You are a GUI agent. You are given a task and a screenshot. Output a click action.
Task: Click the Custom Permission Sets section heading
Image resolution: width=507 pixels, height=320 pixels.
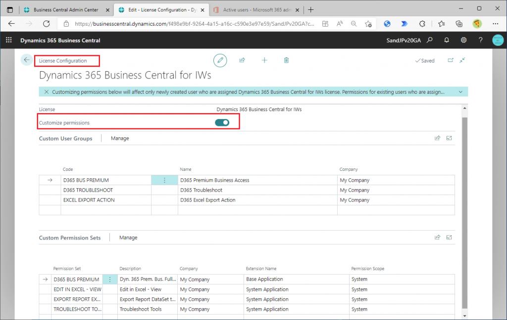pos(70,238)
